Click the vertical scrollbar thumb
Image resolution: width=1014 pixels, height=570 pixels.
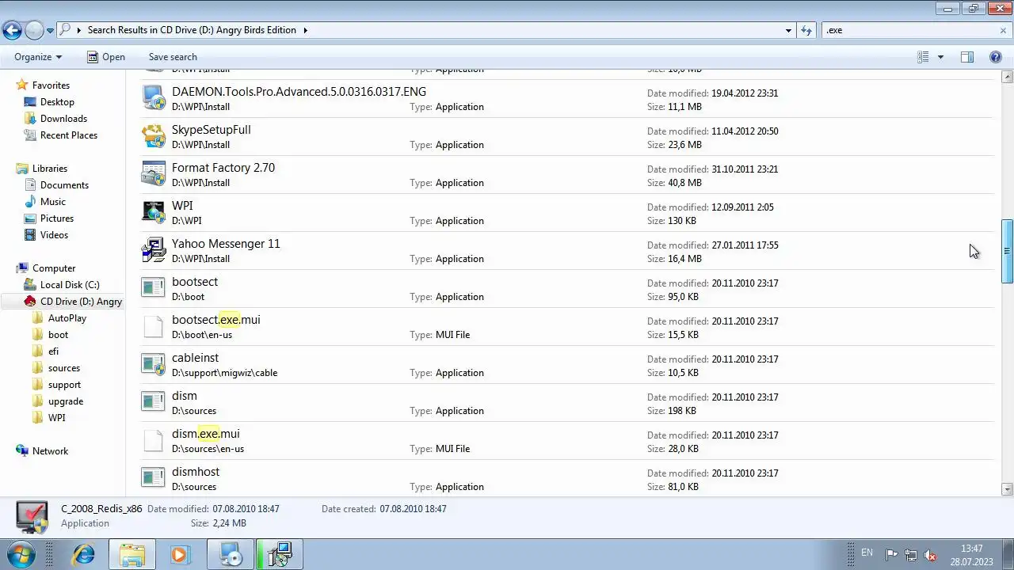[x=1008, y=251]
